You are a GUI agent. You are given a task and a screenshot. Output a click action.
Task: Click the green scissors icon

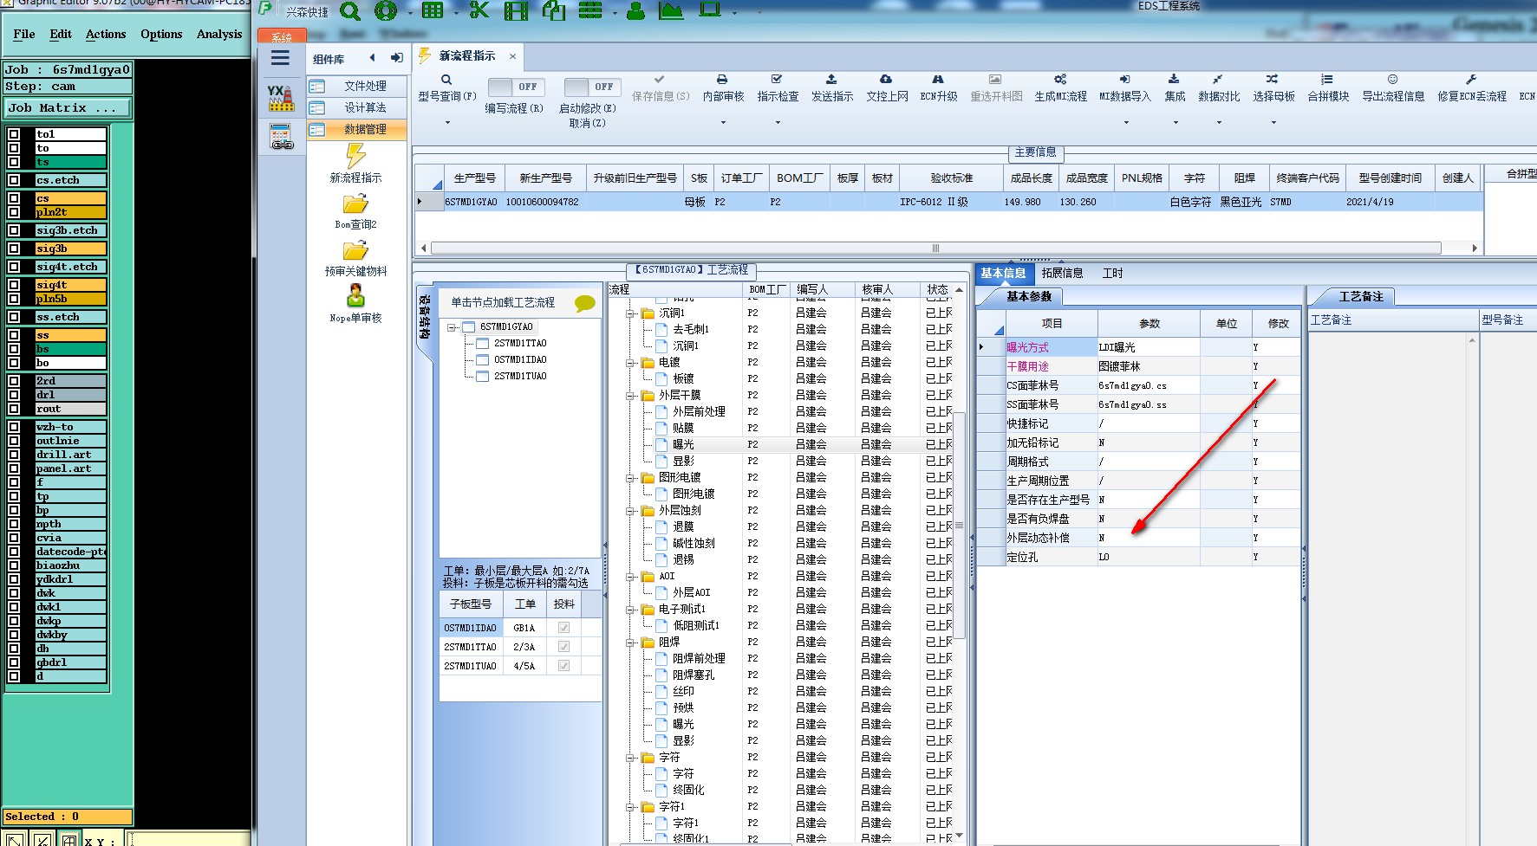(479, 10)
